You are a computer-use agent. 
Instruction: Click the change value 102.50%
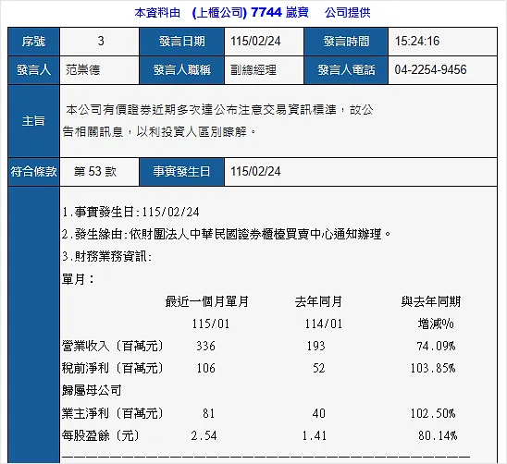433,413
